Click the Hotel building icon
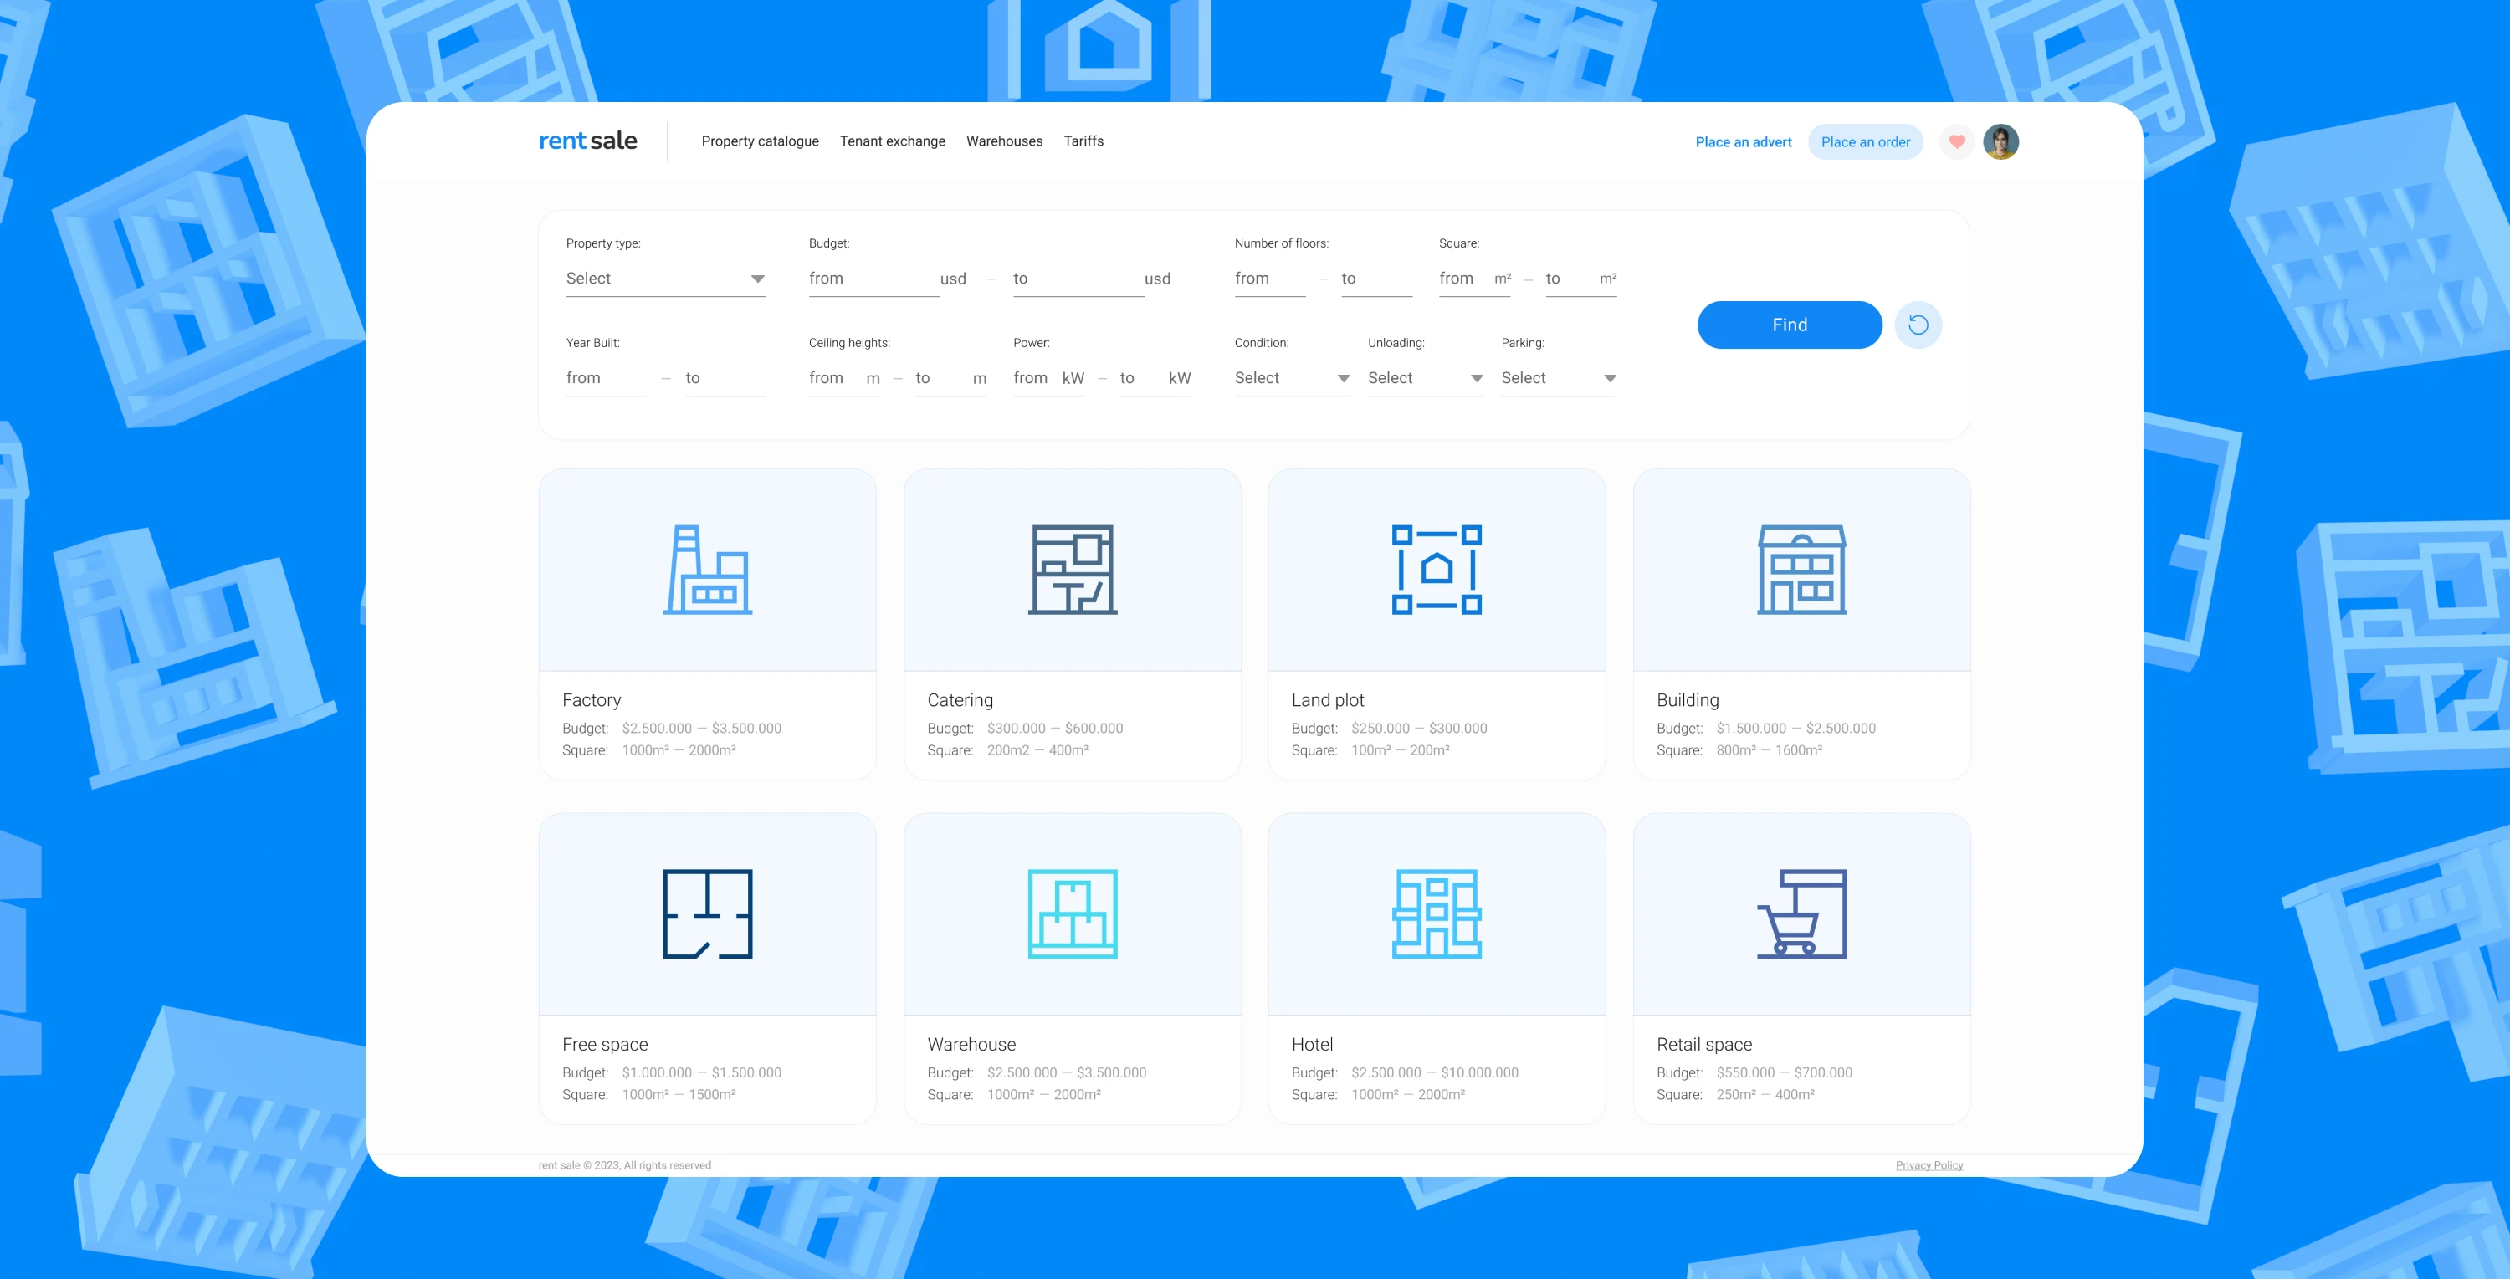This screenshot has height=1279, width=2510. click(x=1437, y=913)
